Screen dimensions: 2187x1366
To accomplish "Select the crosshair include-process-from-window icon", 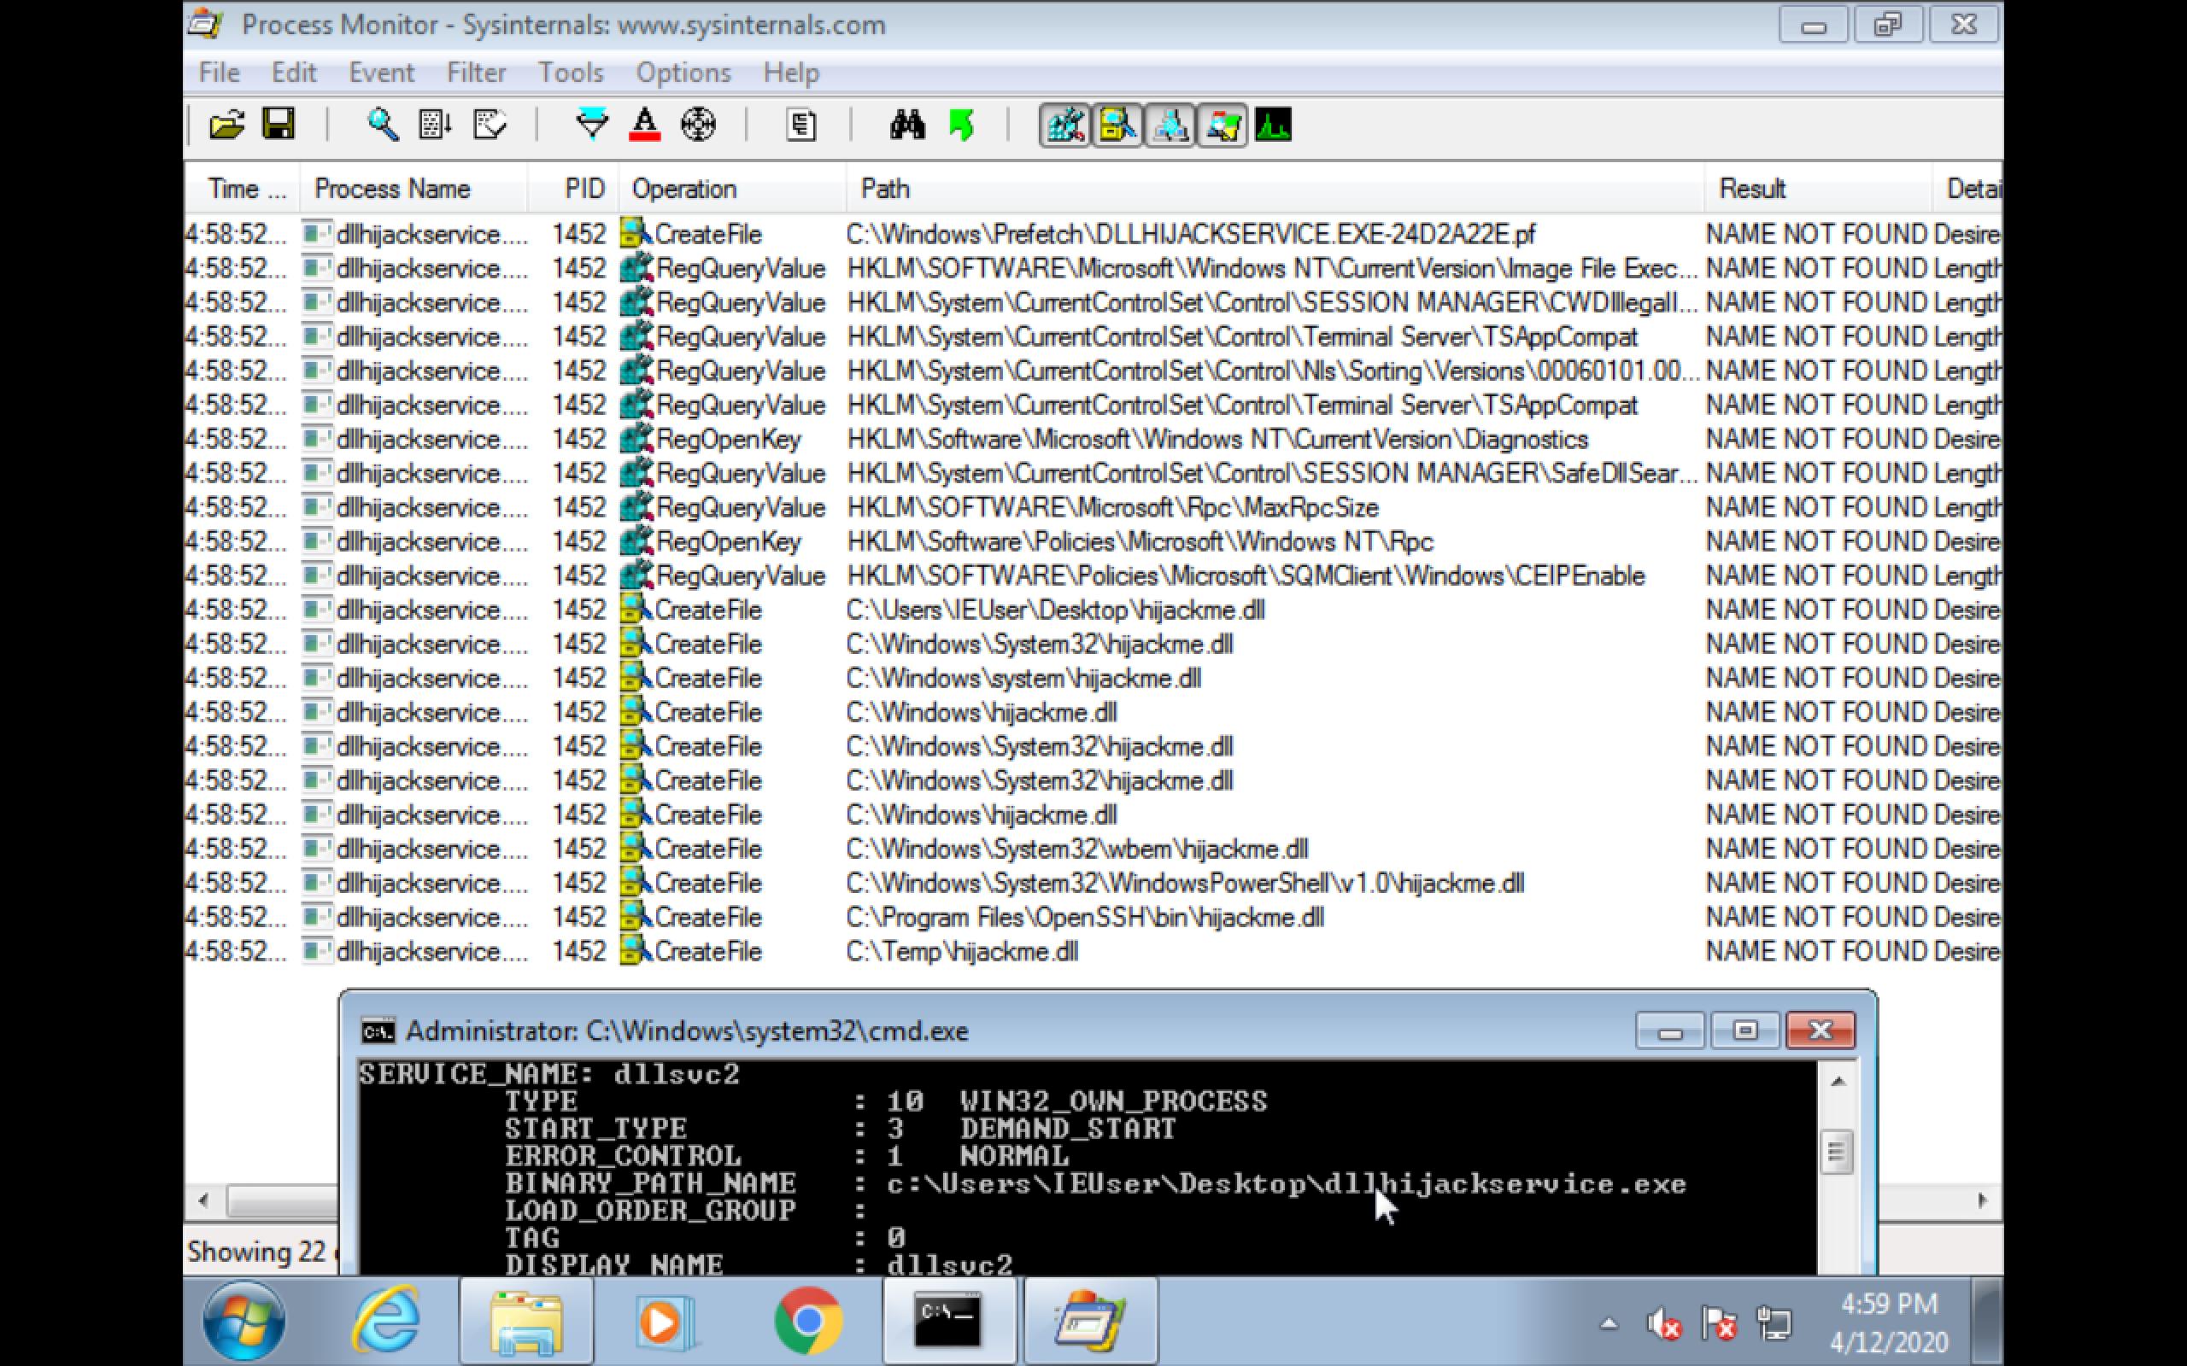I will coord(698,125).
